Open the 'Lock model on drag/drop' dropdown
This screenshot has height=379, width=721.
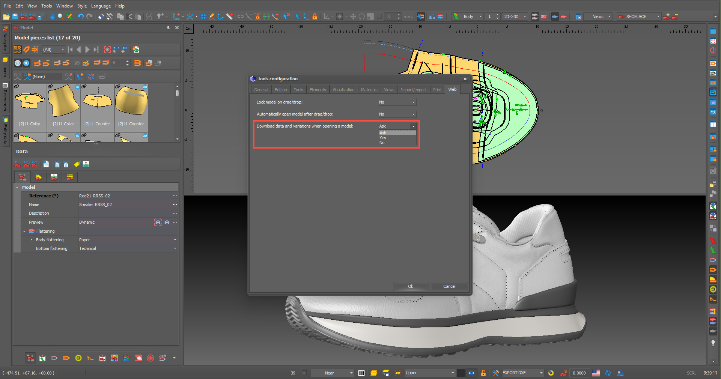point(397,102)
